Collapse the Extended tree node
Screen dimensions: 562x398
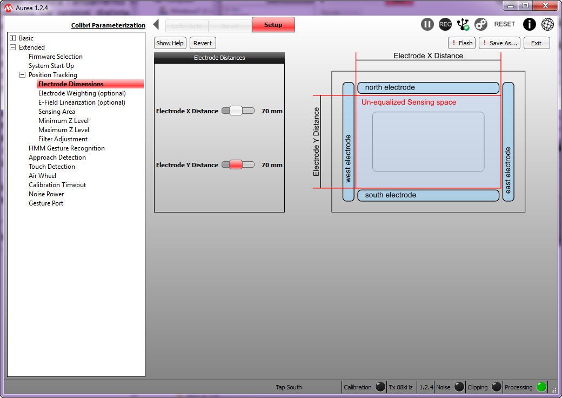tap(12, 47)
